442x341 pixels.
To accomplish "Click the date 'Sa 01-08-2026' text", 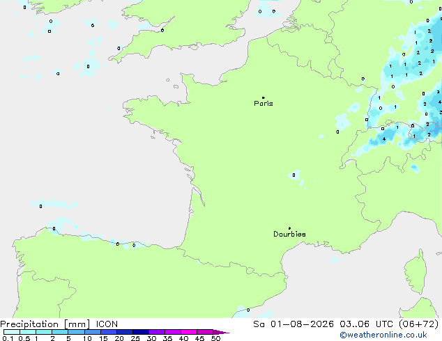I will [x=294, y=324].
